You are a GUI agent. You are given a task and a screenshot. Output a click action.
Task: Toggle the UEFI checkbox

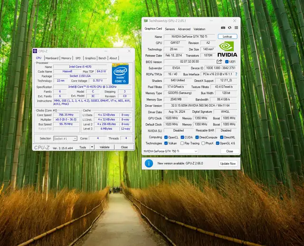[227, 62]
